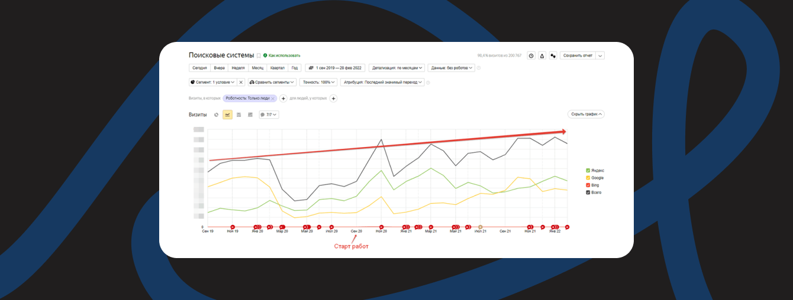Toggle the Всего legend checkbox
Screen dimensions: 793x300
pos(588,193)
